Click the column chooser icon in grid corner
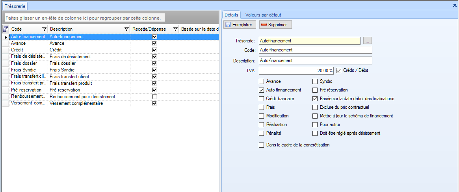 6,29
